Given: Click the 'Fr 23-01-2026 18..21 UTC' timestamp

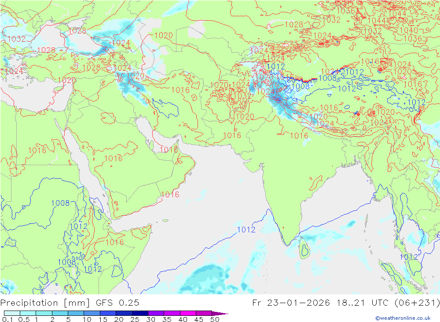Looking at the screenshot, I should [x=320, y=303].
